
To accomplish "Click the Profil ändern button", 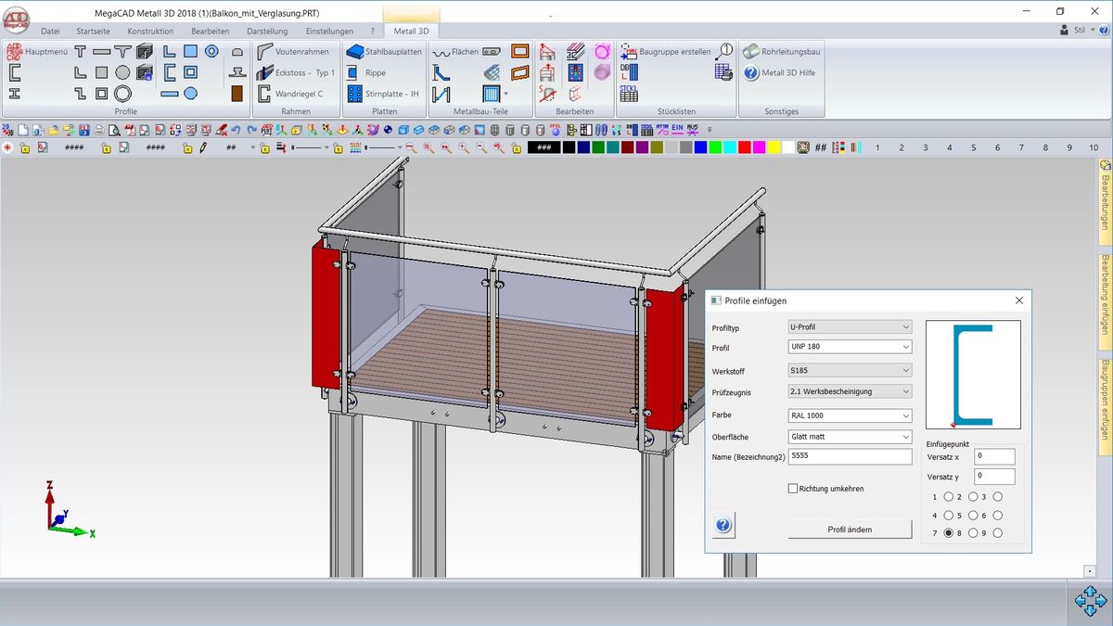I will (x=850, y=530).
